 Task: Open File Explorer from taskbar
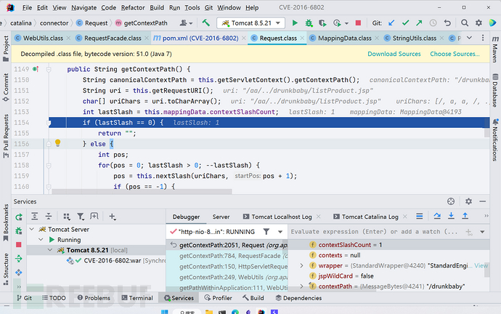(209, 312)
